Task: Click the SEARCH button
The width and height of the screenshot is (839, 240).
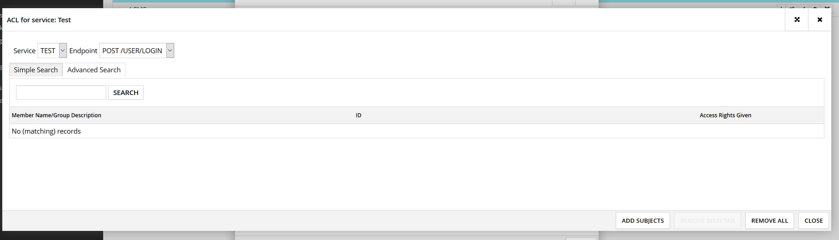Action: 126,92
